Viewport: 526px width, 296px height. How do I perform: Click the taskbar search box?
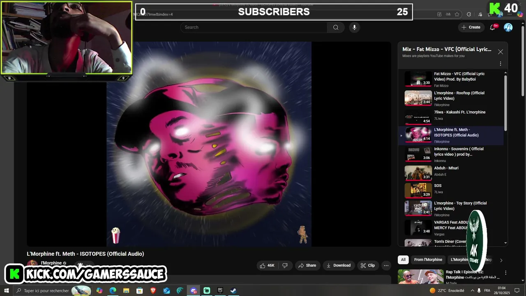point(53,291)
